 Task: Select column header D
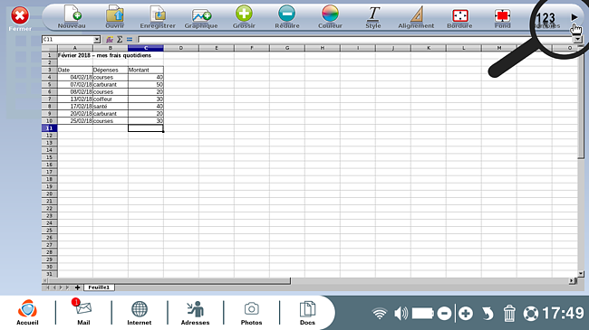pos(181,48)
